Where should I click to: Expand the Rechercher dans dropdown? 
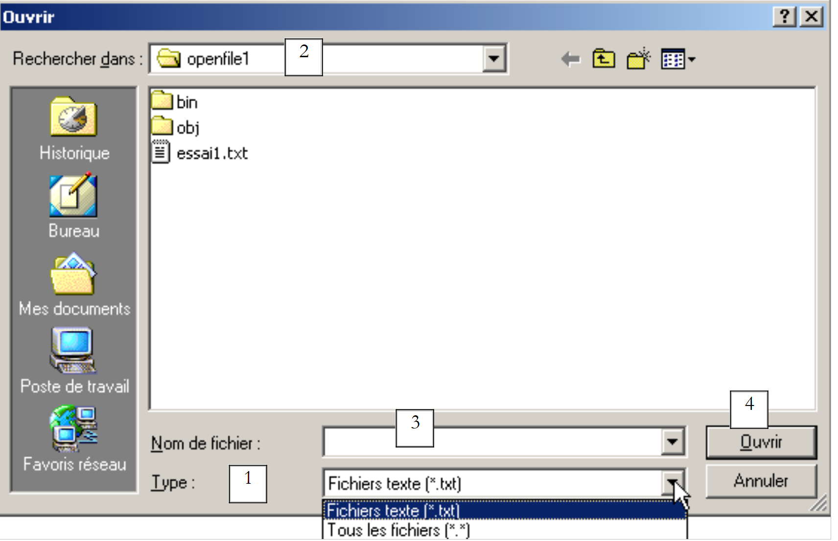coord(494,59)
